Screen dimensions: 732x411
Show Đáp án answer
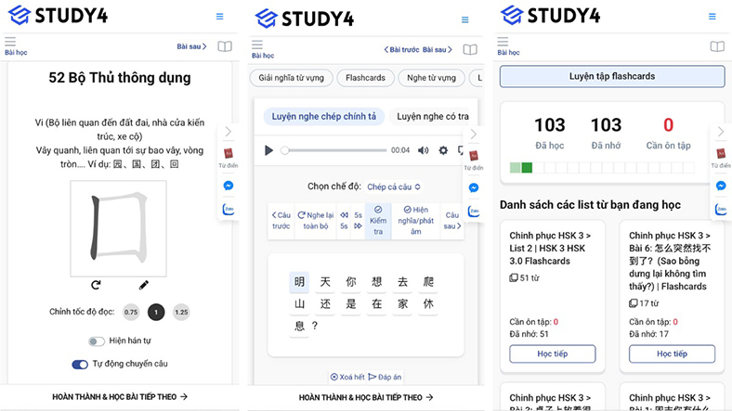tap(385, 377)
